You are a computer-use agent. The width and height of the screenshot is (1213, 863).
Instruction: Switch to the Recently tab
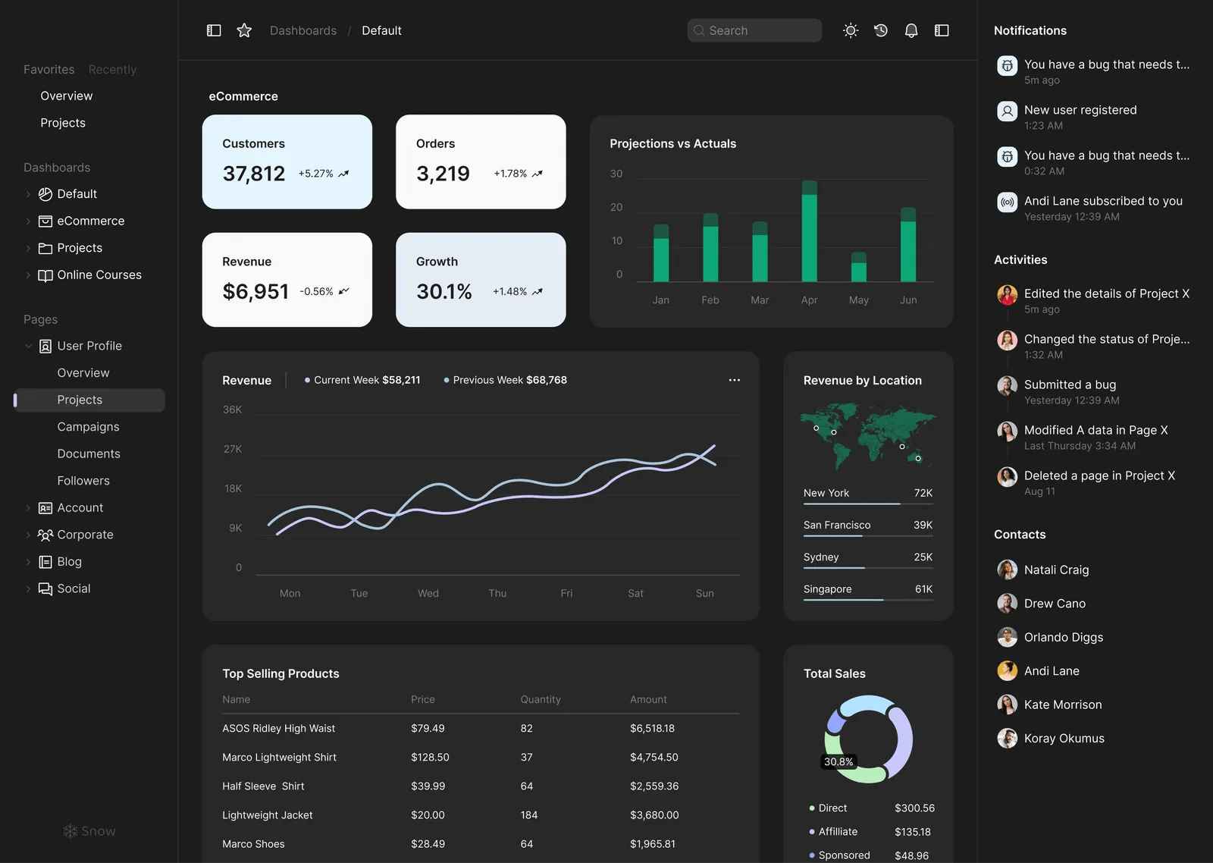tap(112, 69)
